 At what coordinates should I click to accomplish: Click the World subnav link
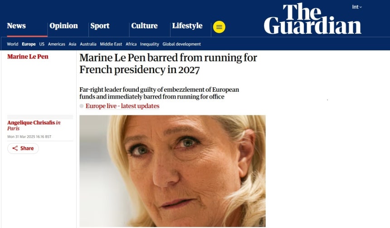pyautogui.click(x=12, y=44)
